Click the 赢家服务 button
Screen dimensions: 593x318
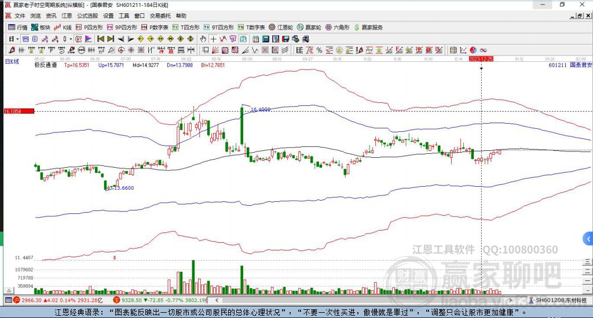(x=368, y=27)
